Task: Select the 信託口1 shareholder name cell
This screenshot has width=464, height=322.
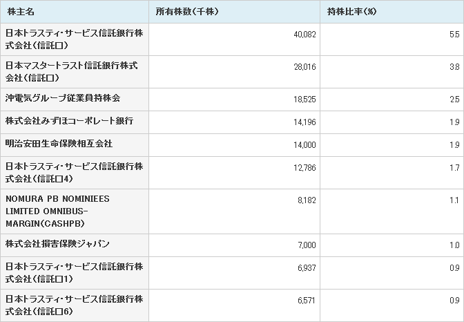Action: [75, 273]
